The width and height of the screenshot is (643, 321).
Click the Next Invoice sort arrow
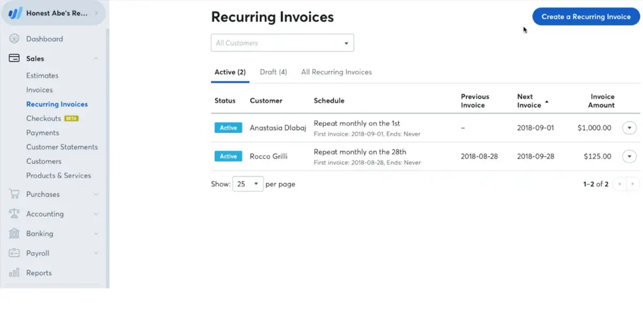point(547,101)
